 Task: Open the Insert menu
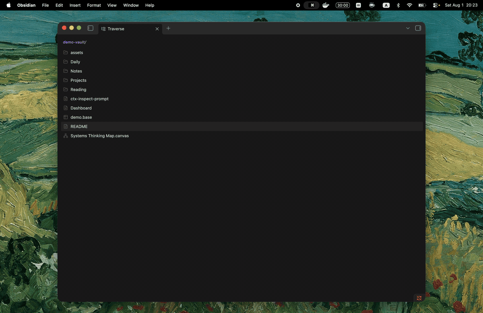pyautogui.click(x=75, y=5)
